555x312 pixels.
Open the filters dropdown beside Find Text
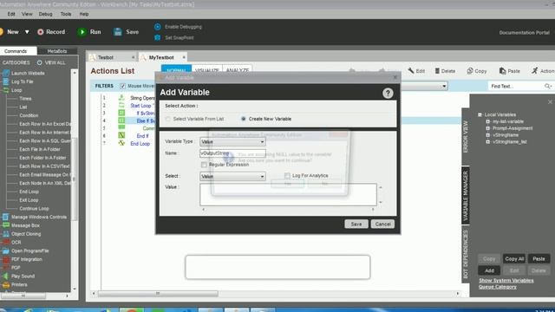click(x=444, y=86)
